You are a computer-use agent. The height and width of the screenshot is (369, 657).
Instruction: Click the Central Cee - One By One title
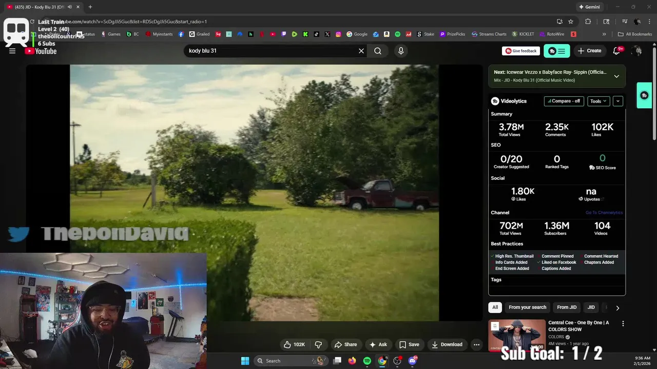[x=578, y=325]
